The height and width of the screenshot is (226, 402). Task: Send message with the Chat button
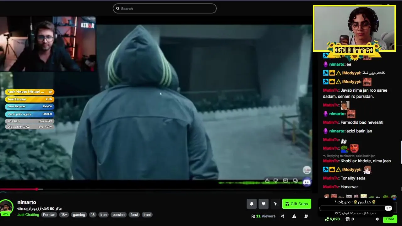point(390,219)
